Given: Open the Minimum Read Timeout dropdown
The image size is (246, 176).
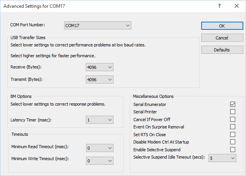Looking at the screenshot, I should [x=100, y=148].
